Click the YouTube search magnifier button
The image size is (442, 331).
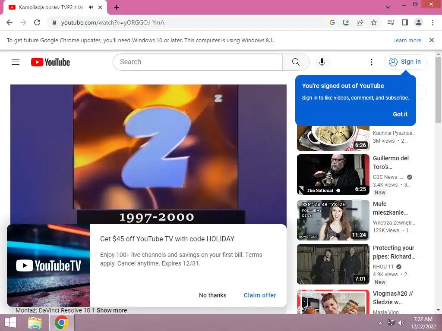(x=296, y=62)
